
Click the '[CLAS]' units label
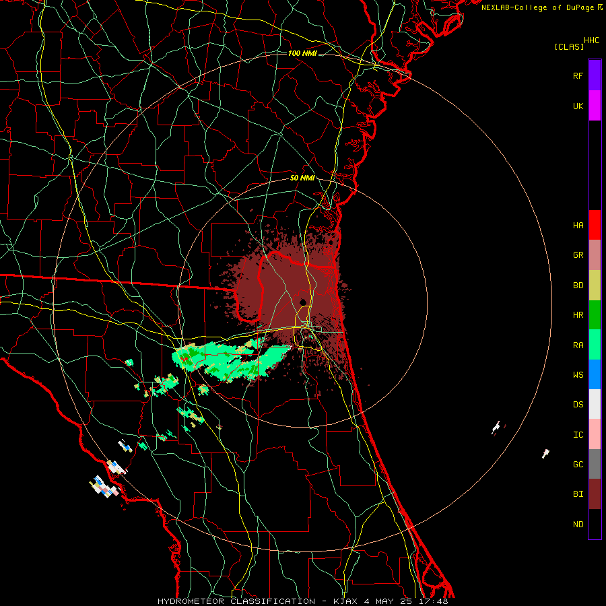pyautogui.click(x=569, y=46)
